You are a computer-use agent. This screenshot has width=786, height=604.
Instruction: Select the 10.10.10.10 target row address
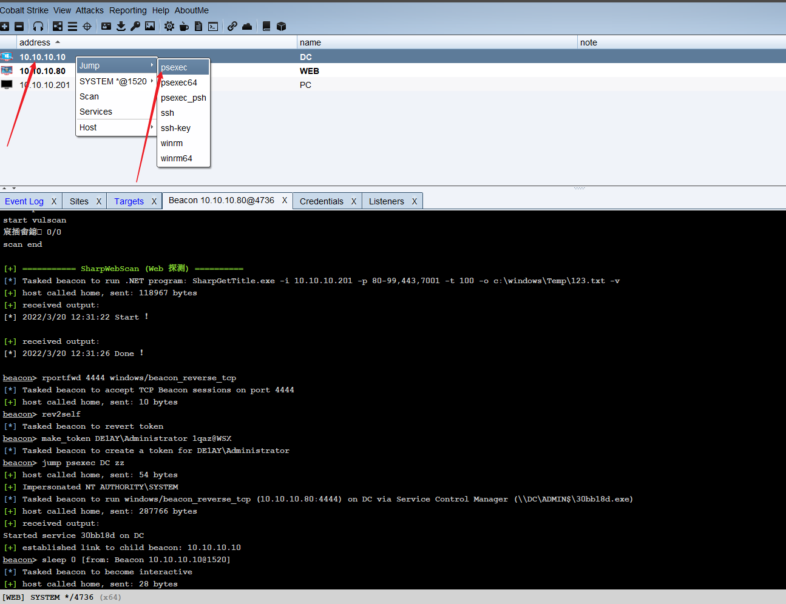(42, 57)
